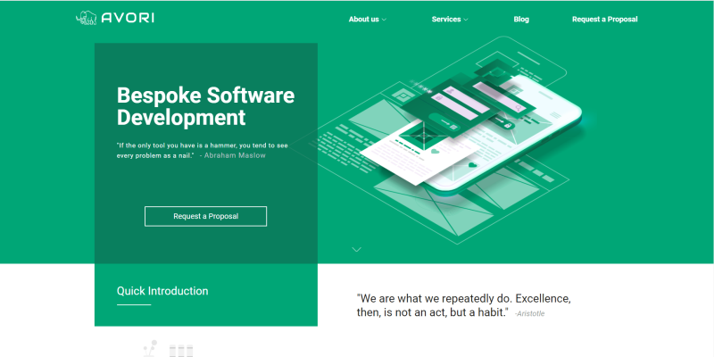Expand the Services chevron arrow
Image resolution: width=714 pixels, height=357 pixels.
click(x=465, y=20)
